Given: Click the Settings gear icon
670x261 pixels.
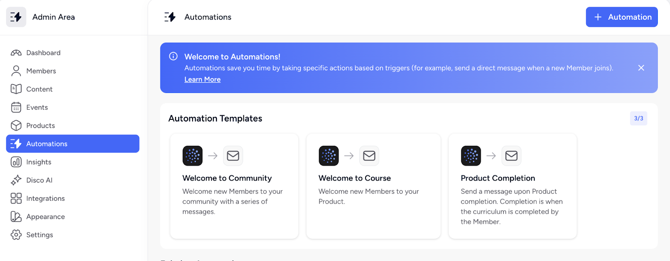Looking at the screenshot, I should 16,235.
